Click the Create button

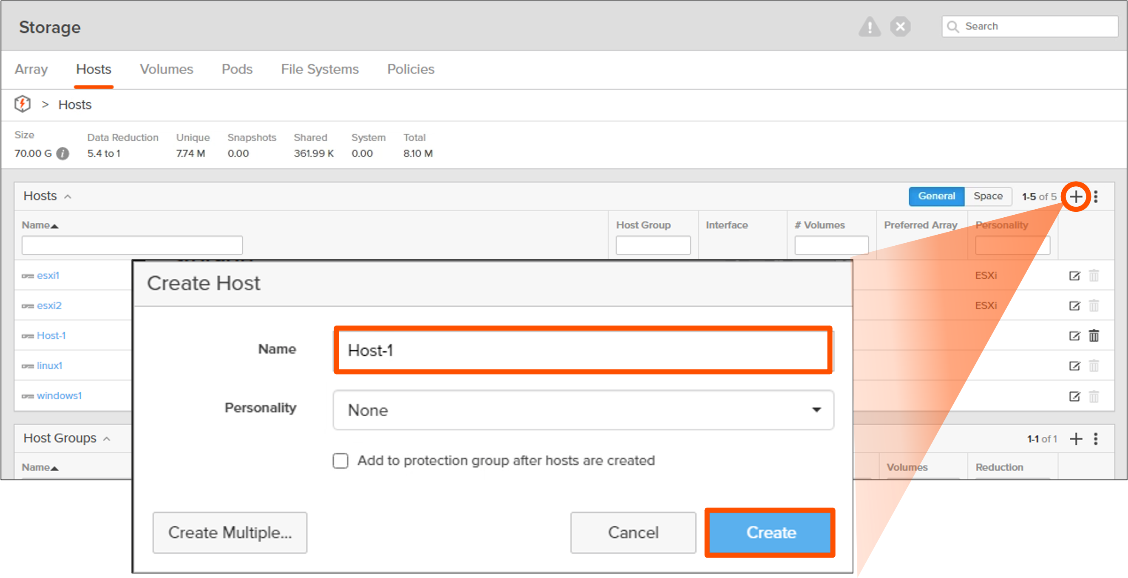click(x=770, y=533)
